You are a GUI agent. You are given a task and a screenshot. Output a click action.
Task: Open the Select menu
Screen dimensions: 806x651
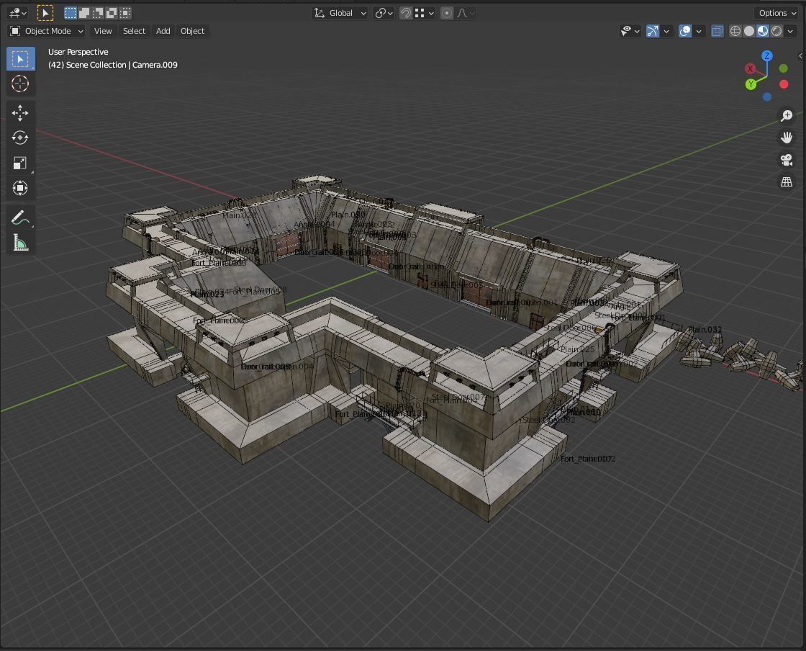(x=134, y=32)
